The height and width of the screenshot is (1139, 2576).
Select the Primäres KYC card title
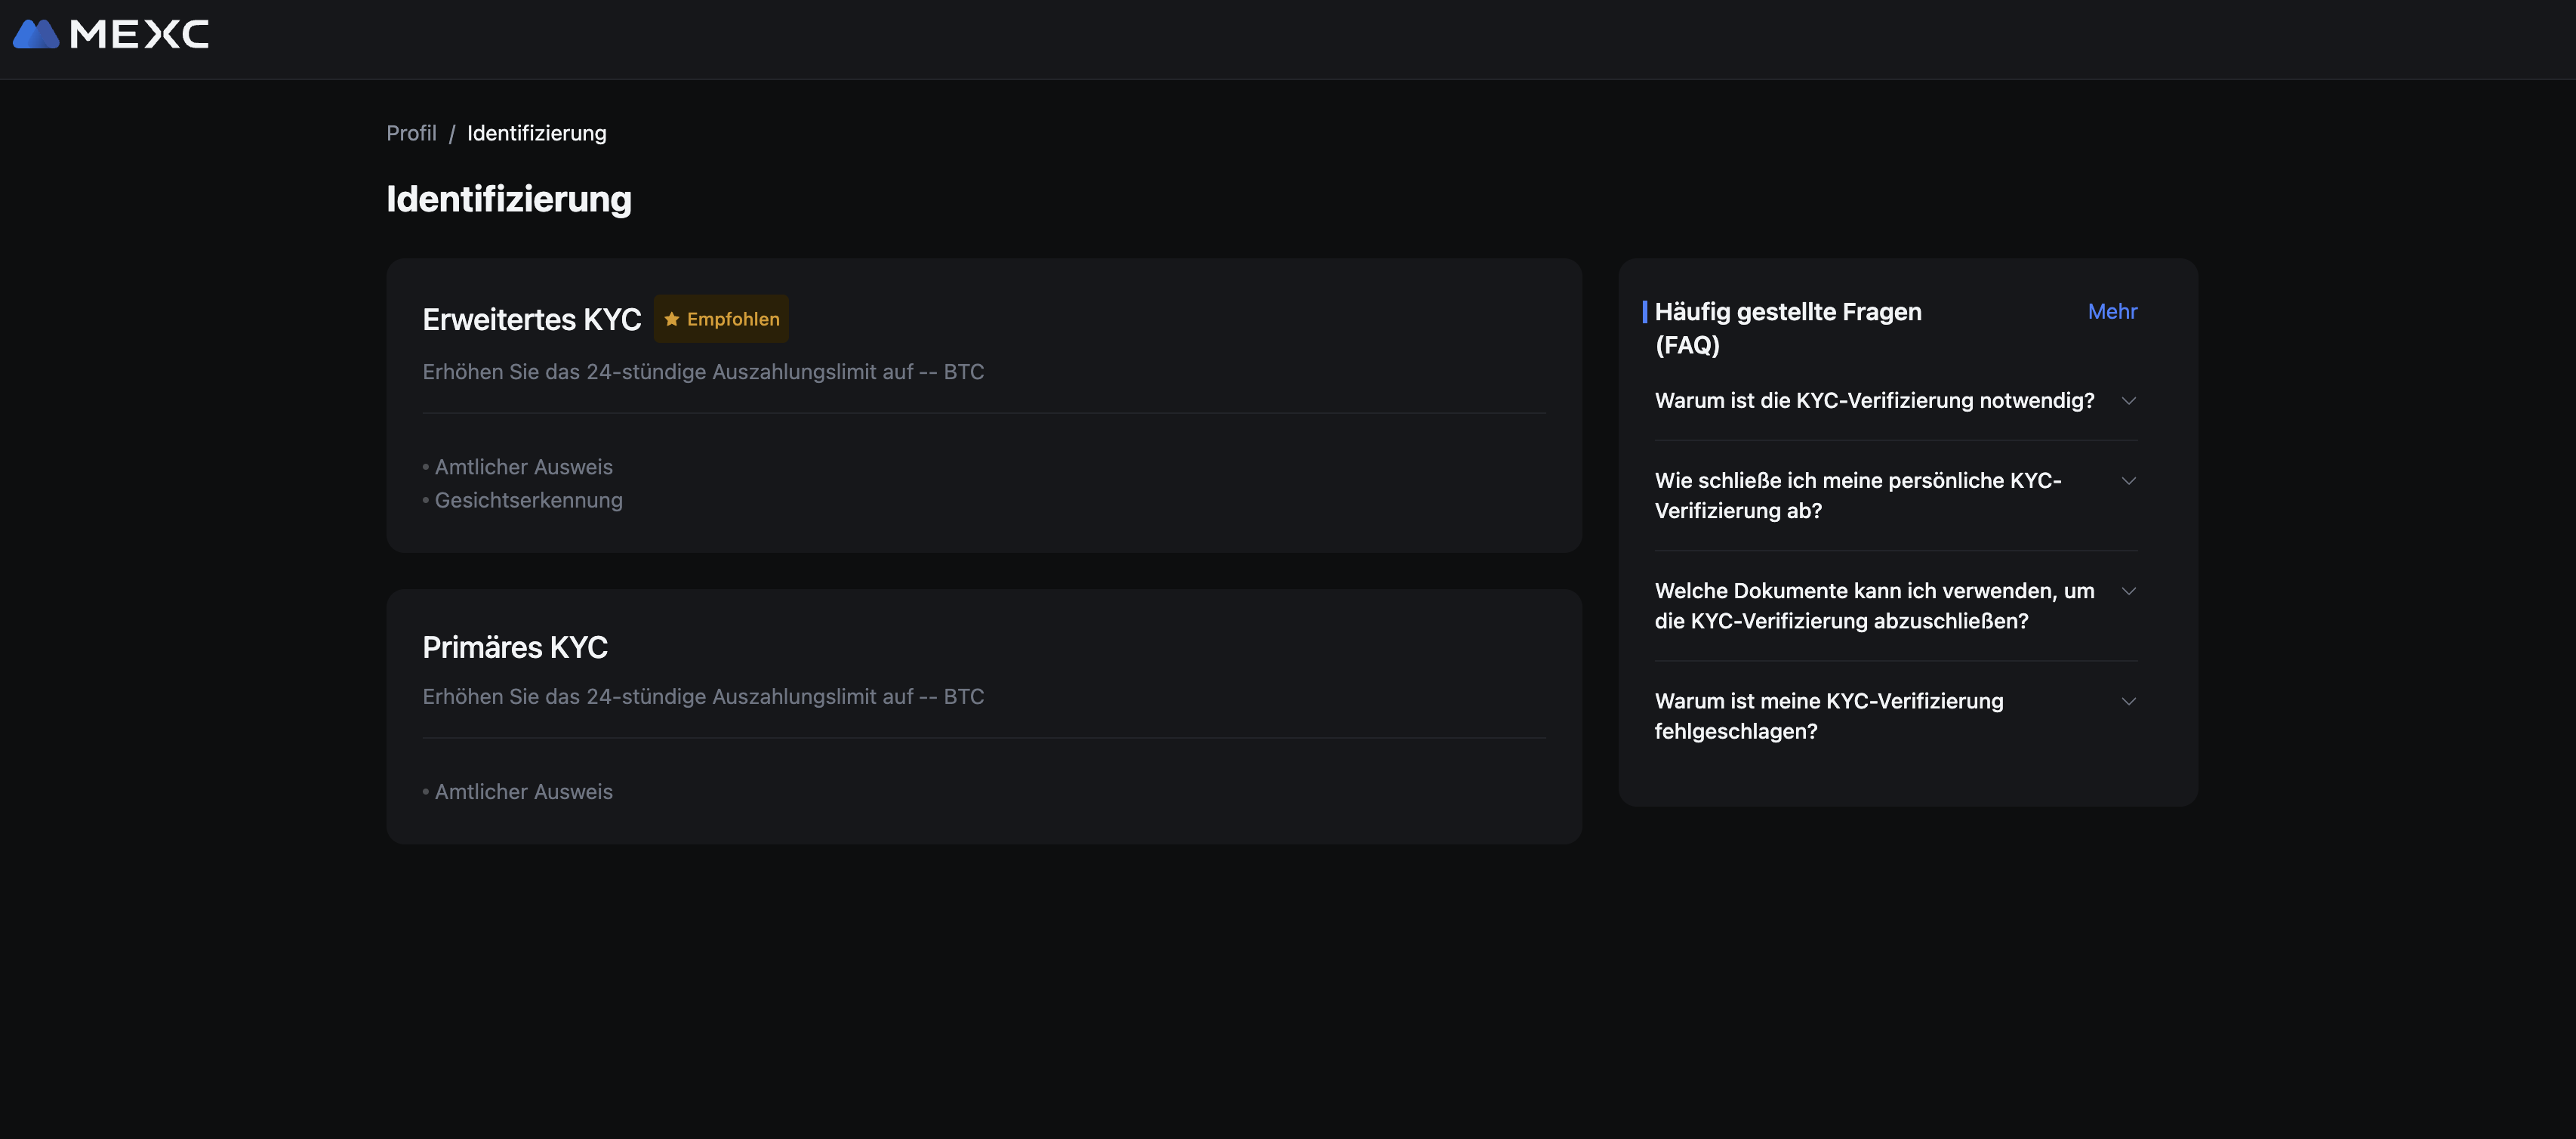(x=515, y=647)
